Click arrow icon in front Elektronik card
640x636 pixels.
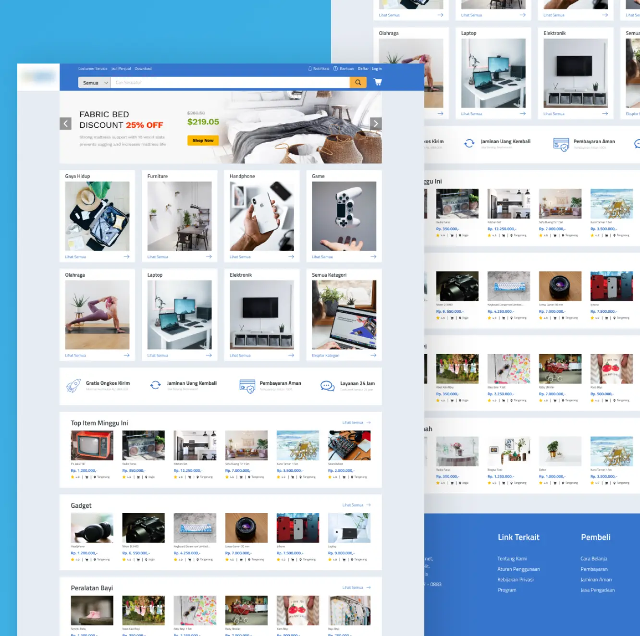point(291,355)
